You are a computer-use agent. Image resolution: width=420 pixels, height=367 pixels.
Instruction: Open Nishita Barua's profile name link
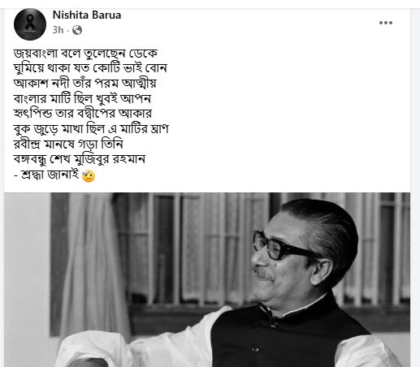pos(87,15)
